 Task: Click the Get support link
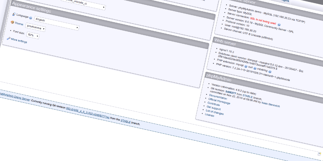pos(214,108)
